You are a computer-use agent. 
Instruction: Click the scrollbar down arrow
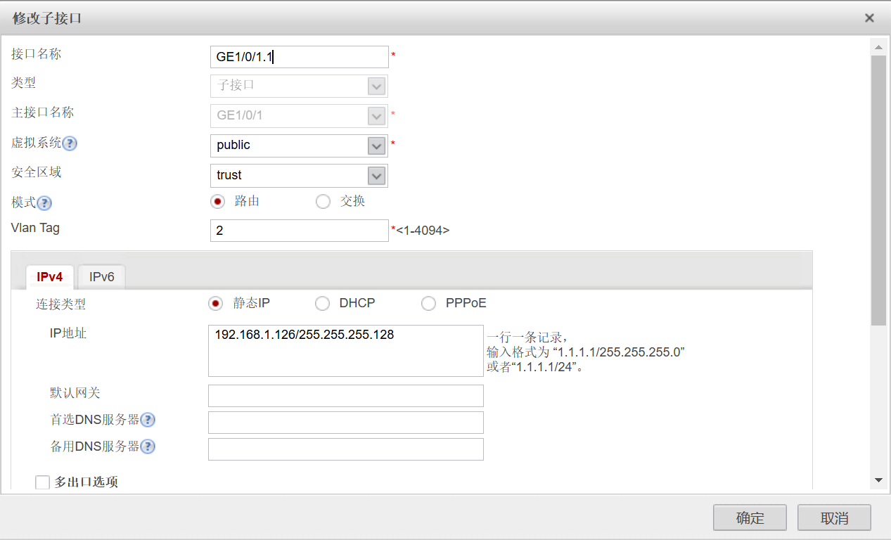pos(878,480)
